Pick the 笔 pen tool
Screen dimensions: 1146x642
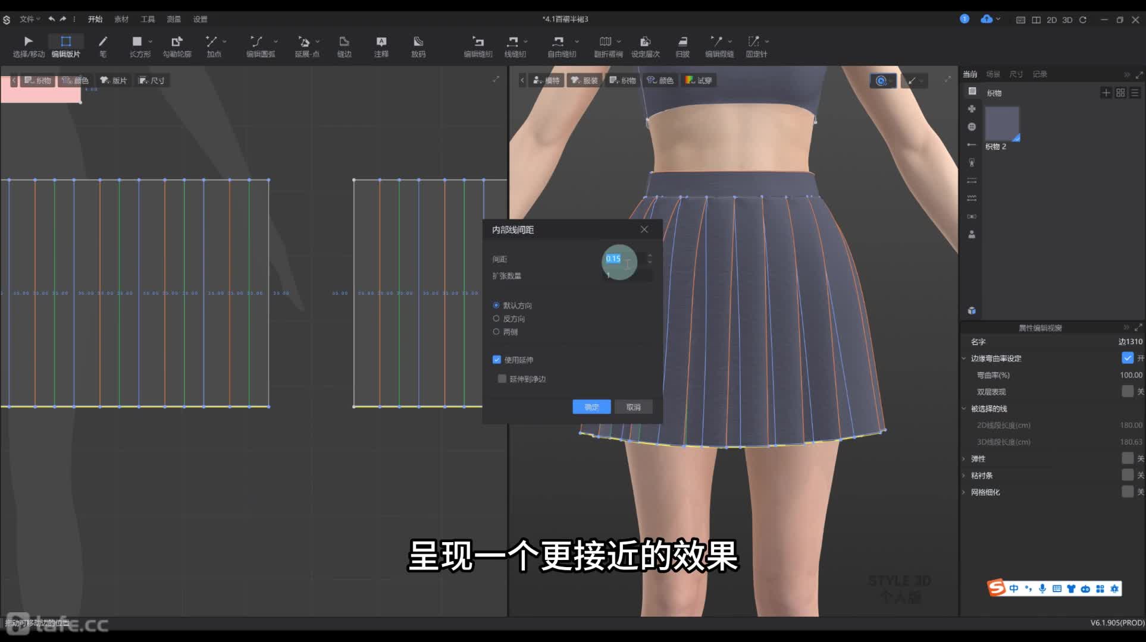click(x=103, y=46)
